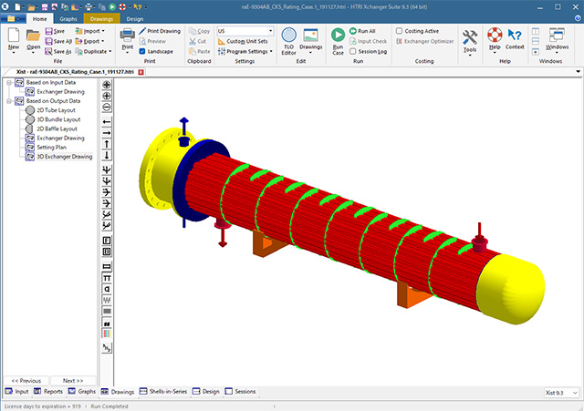Viewport: 584px width, 411px height.
Task: Enable the Costing Active checkbox
Action: pos(398,31)
